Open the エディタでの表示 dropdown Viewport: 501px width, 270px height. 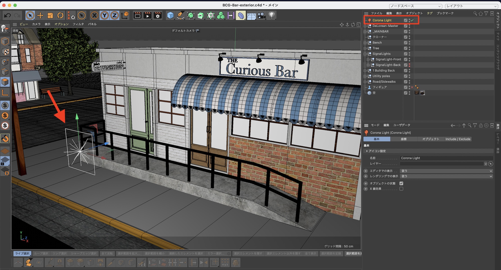446,171
